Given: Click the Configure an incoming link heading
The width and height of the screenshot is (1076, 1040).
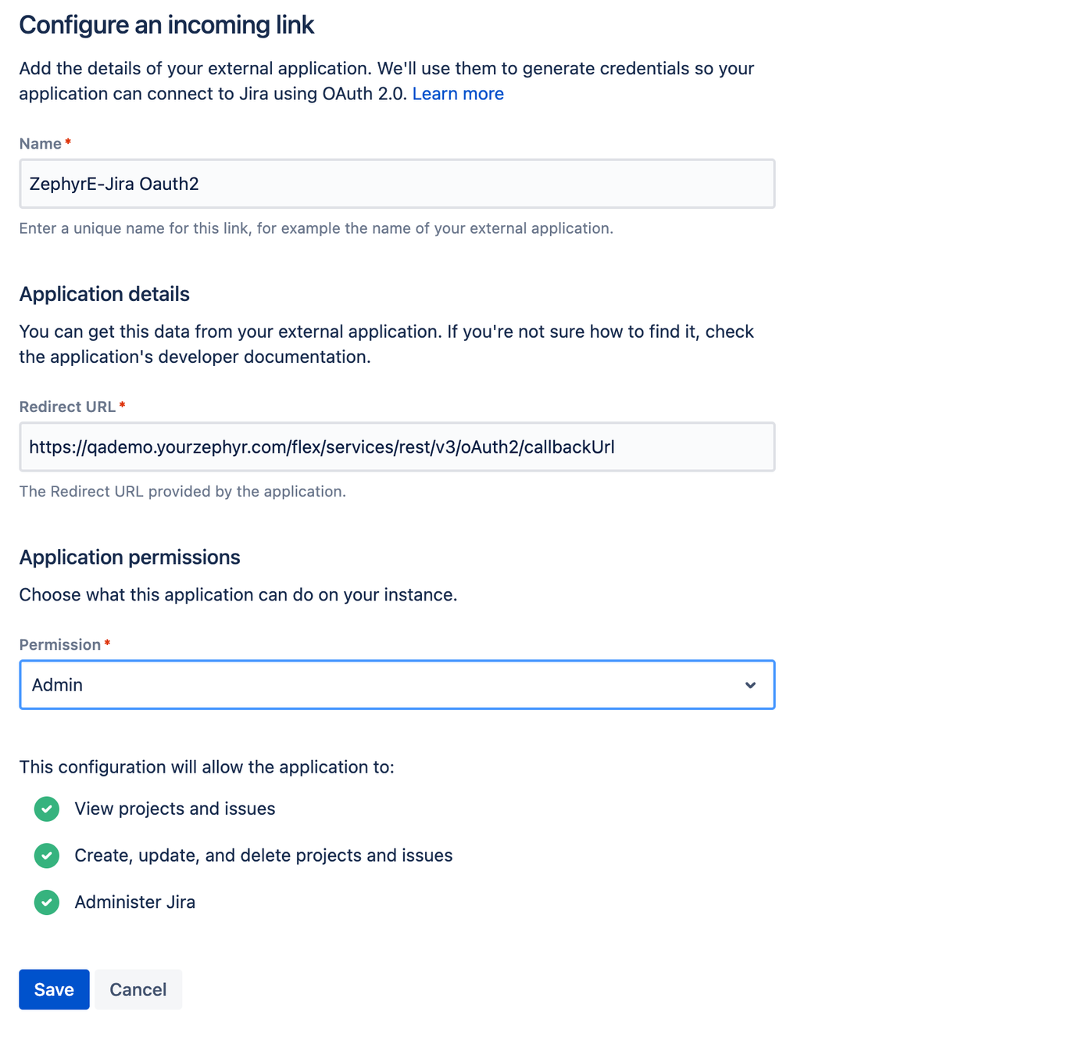Looking at the screenshot, I should pos(166,25).
